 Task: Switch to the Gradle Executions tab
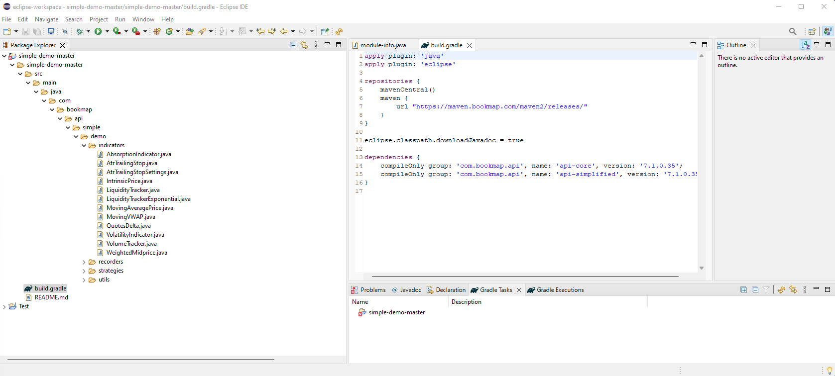point(555,290)
